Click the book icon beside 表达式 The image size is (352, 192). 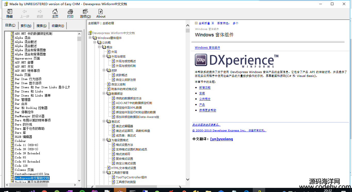click(x=108, y=122)
